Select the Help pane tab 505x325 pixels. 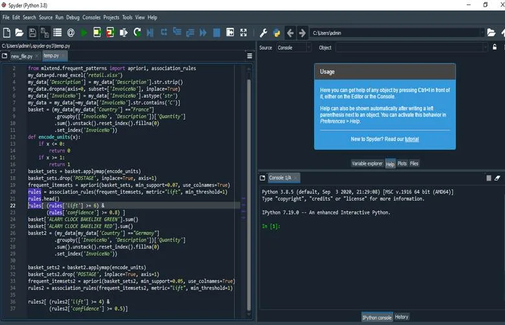pyautogui.click(x=390, y=164)
